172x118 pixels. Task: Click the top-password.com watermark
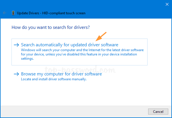click(x=80, y=69)
